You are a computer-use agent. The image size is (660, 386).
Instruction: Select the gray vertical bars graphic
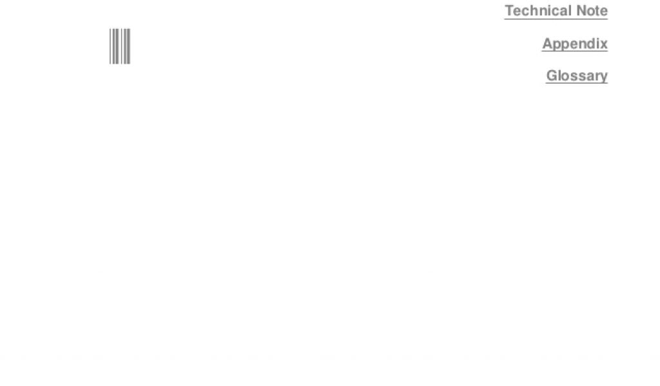(120, 46)
